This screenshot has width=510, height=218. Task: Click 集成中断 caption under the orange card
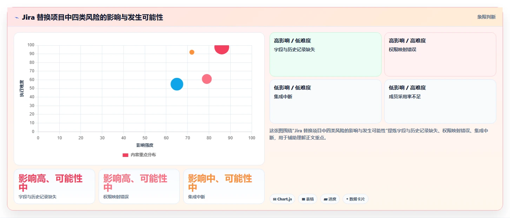coord(197,197)
